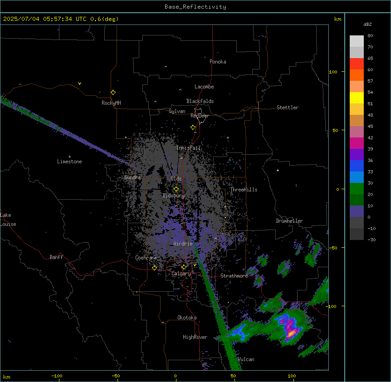This screenshot has width=391, height=382.
Task: Pick the bright yellow 54–51 dBZ swatch
Action: click(x=357, y=98)
